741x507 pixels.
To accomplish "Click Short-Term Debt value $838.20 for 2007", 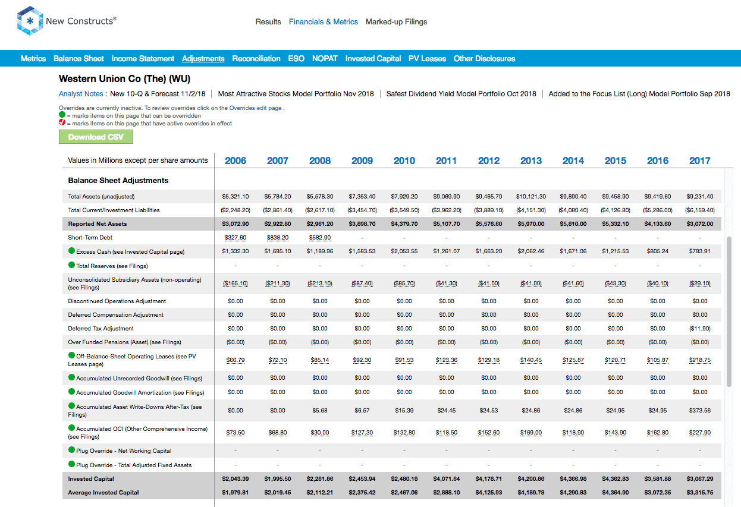I will [x=278, y=238].
